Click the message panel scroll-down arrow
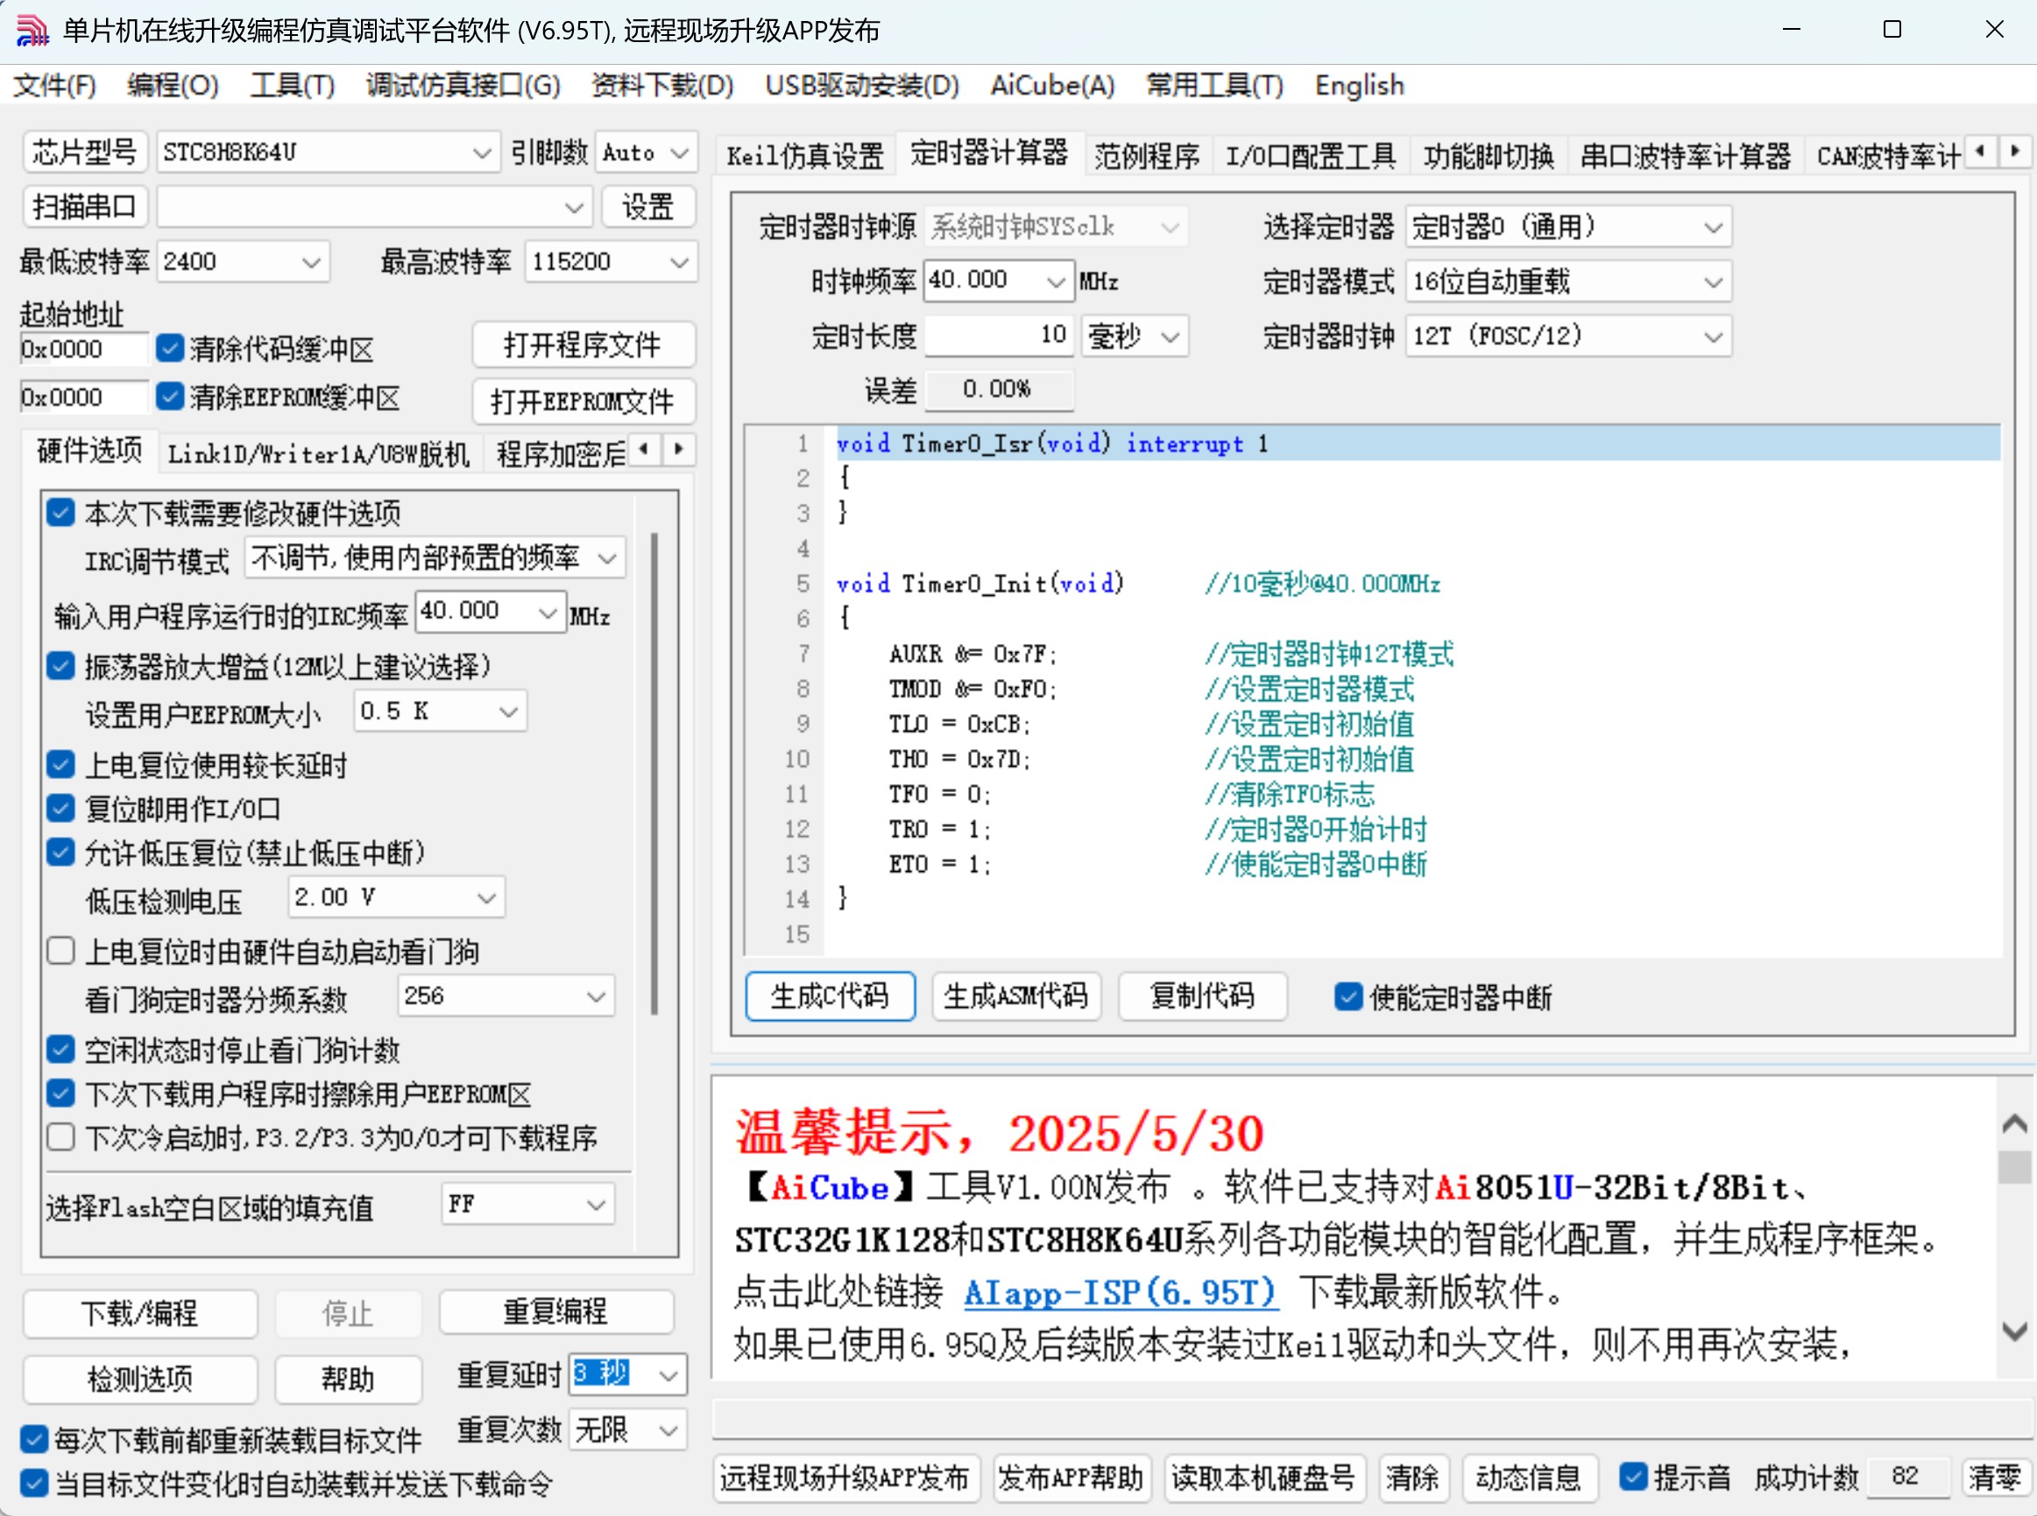The width and height of the screenshot is (2037, 1516). (x=2014, y=1330)
